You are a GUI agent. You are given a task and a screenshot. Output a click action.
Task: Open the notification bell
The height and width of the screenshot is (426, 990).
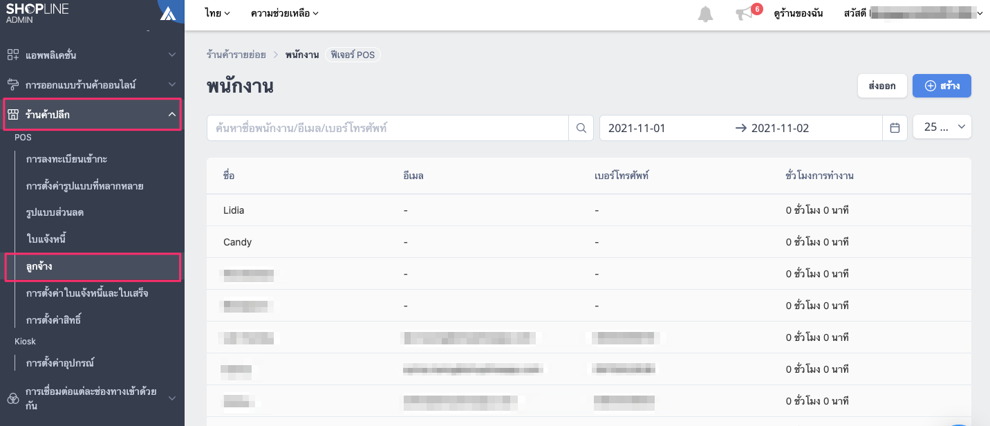pos(705,14)
